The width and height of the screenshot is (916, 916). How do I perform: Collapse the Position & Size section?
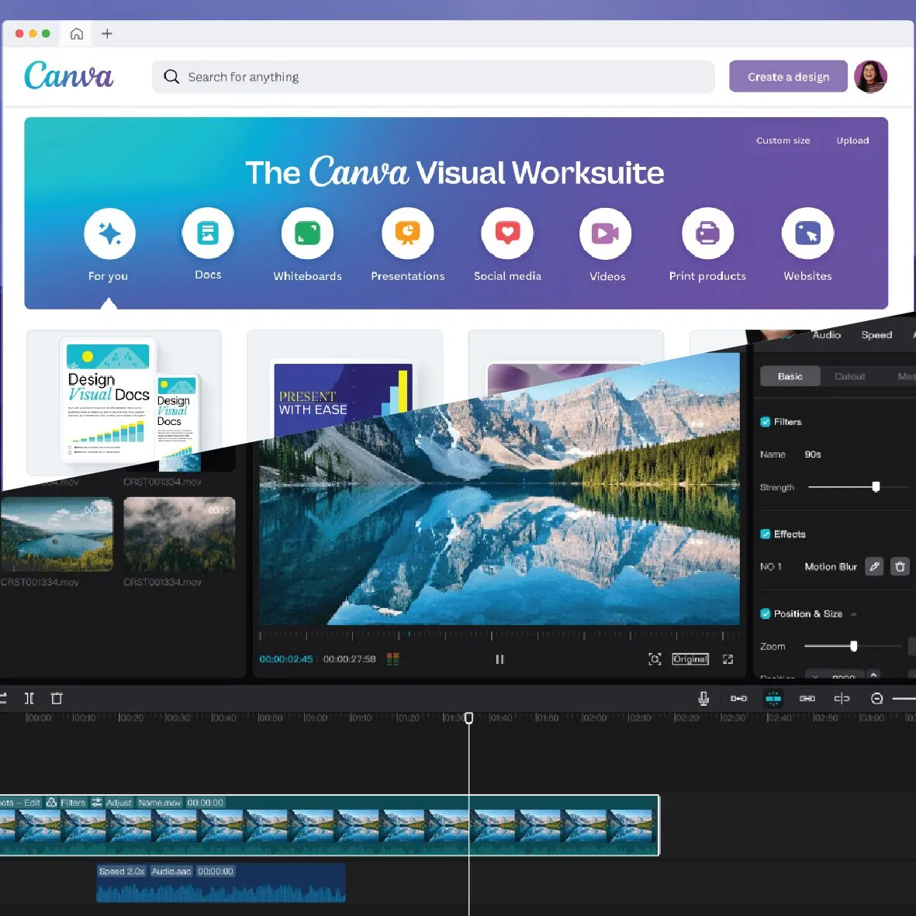pyautogui.click(x=853, y=614)
